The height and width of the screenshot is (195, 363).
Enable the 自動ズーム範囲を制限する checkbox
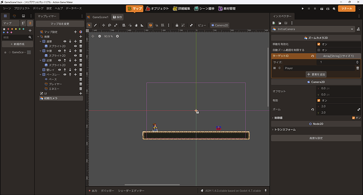tap(319, 50)
